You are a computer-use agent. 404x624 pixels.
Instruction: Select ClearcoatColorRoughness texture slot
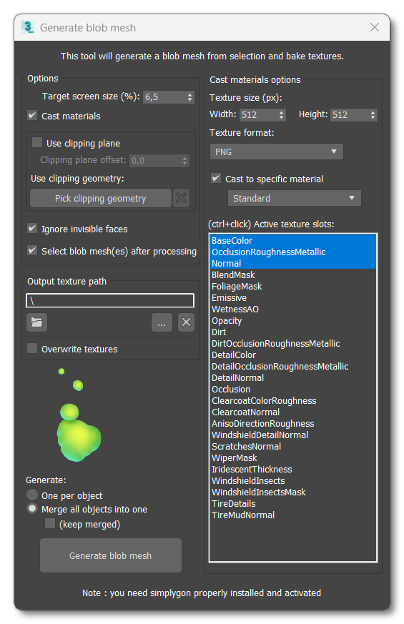[x=293, y=400]
